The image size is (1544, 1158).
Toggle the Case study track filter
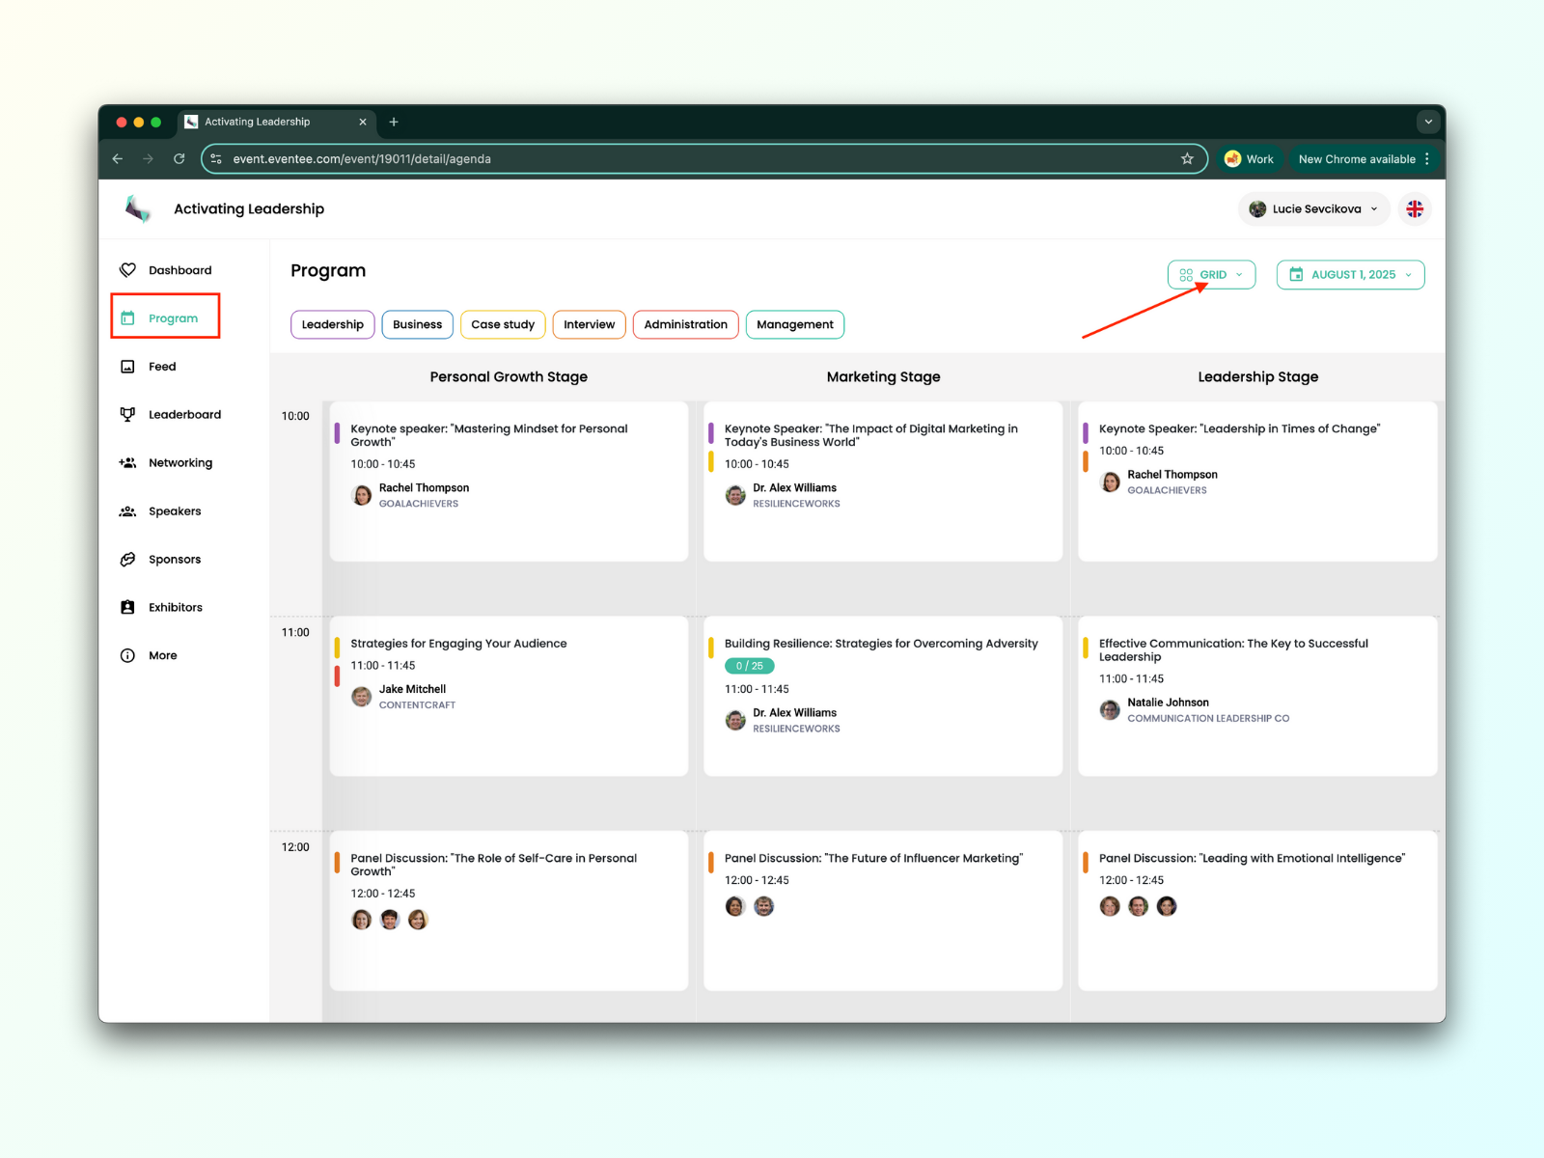tap(503, 324)
